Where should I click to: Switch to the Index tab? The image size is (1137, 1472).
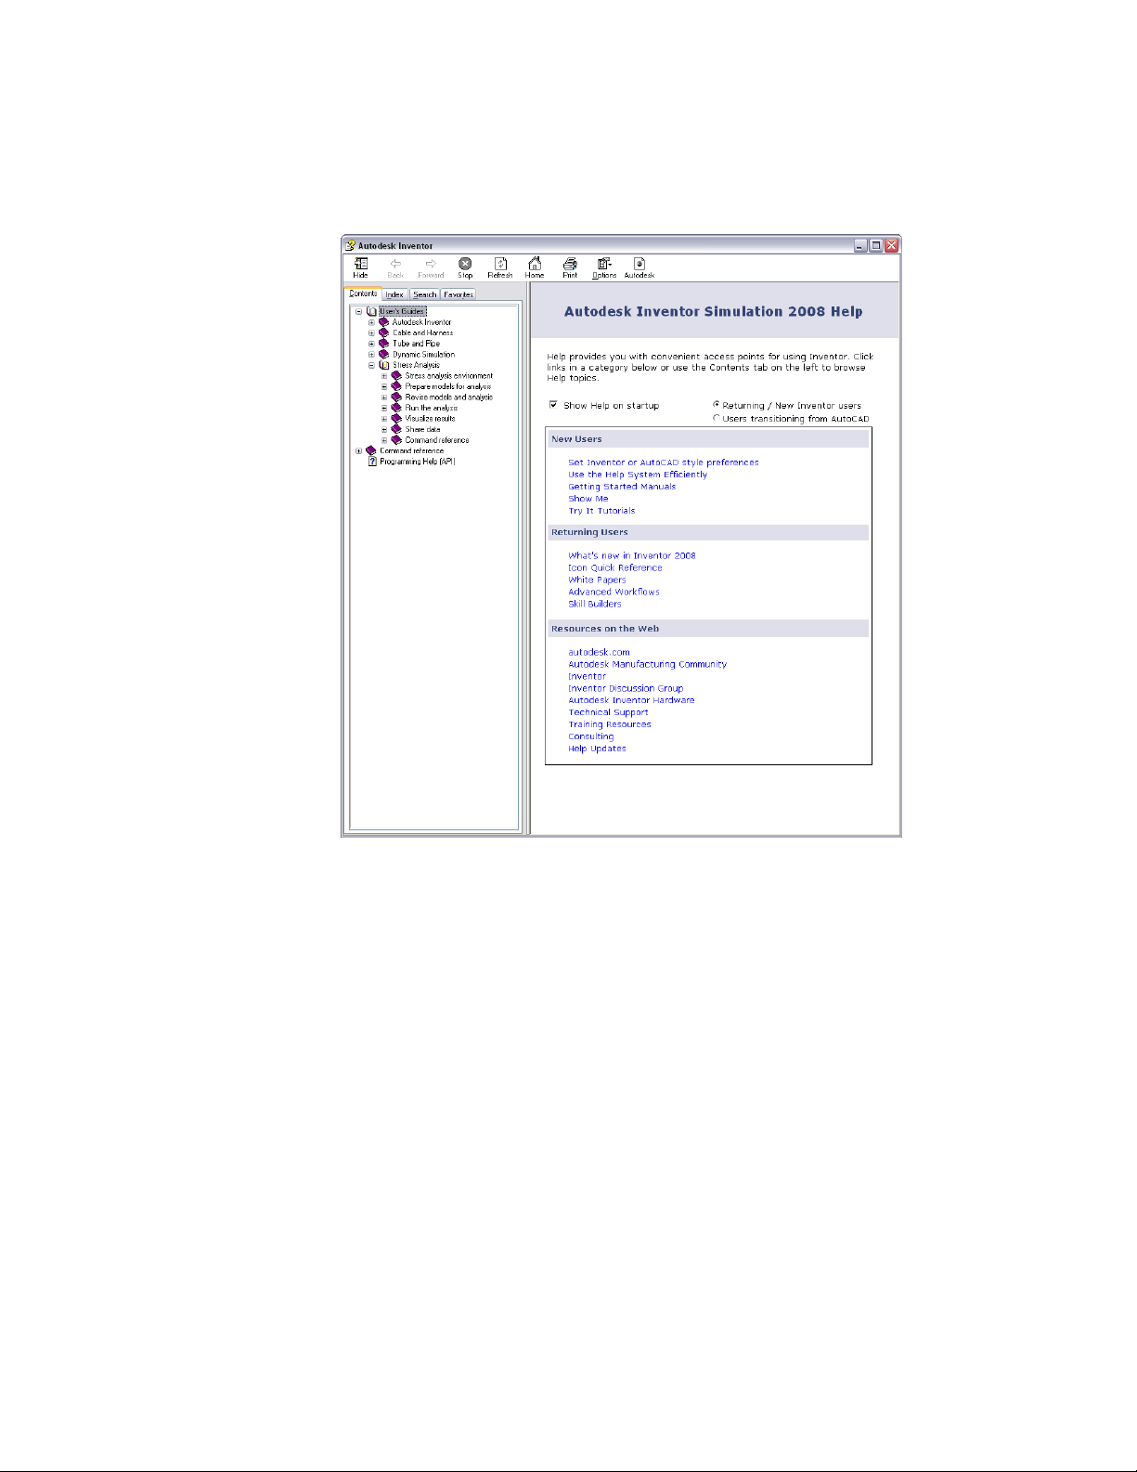[x=394, y=294]
